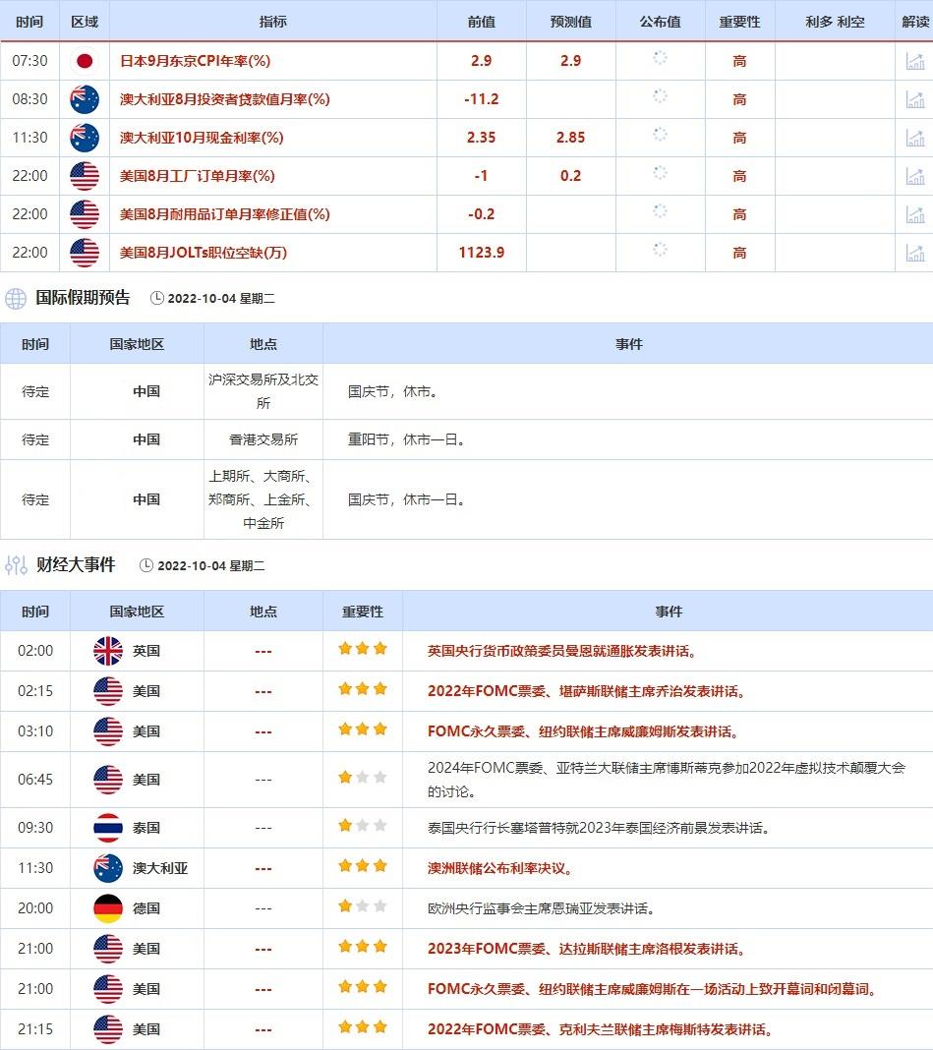
Task: Click the 解读 column header
Action: coord(915,22)
